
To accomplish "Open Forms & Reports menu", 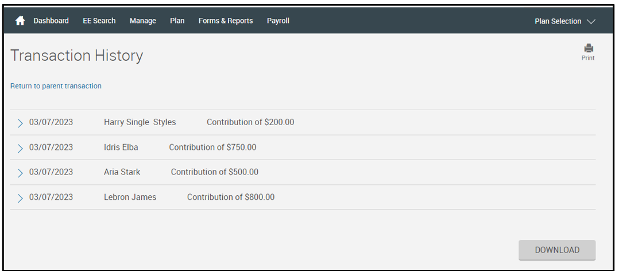I will click(226, 21).
